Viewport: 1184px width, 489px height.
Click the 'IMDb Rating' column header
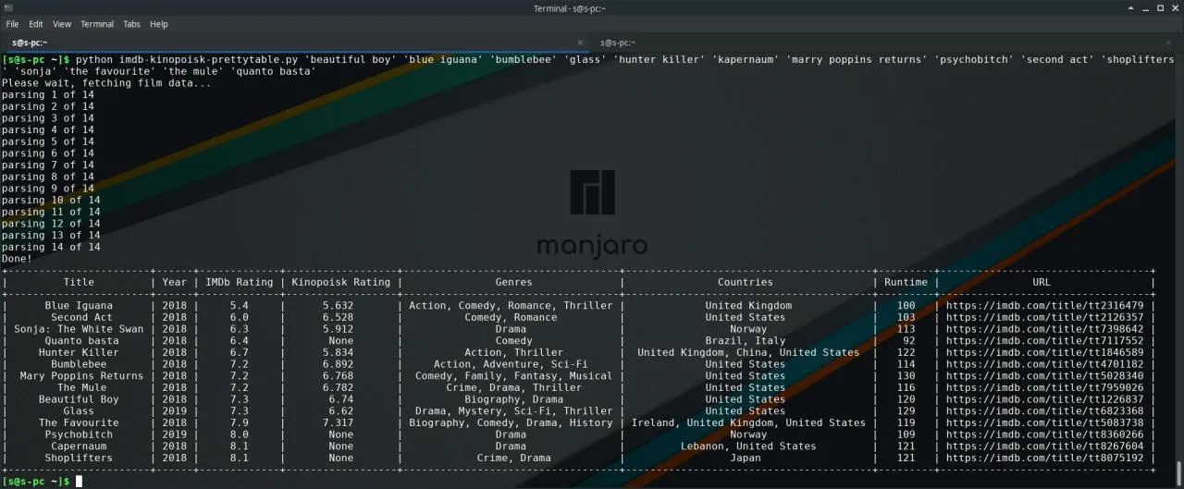coord(240,283)
